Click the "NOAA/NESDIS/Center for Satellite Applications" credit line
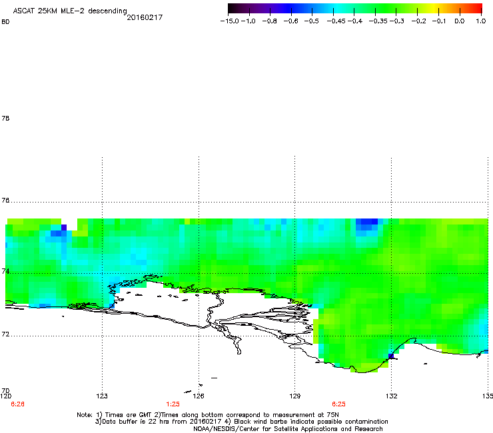 pos(288,428)
